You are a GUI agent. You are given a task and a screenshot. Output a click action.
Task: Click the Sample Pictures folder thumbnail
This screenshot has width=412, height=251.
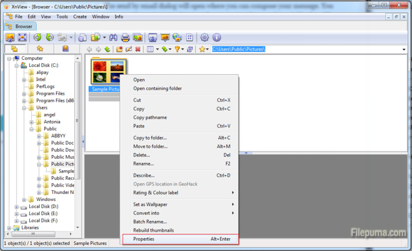click(108, 71)
